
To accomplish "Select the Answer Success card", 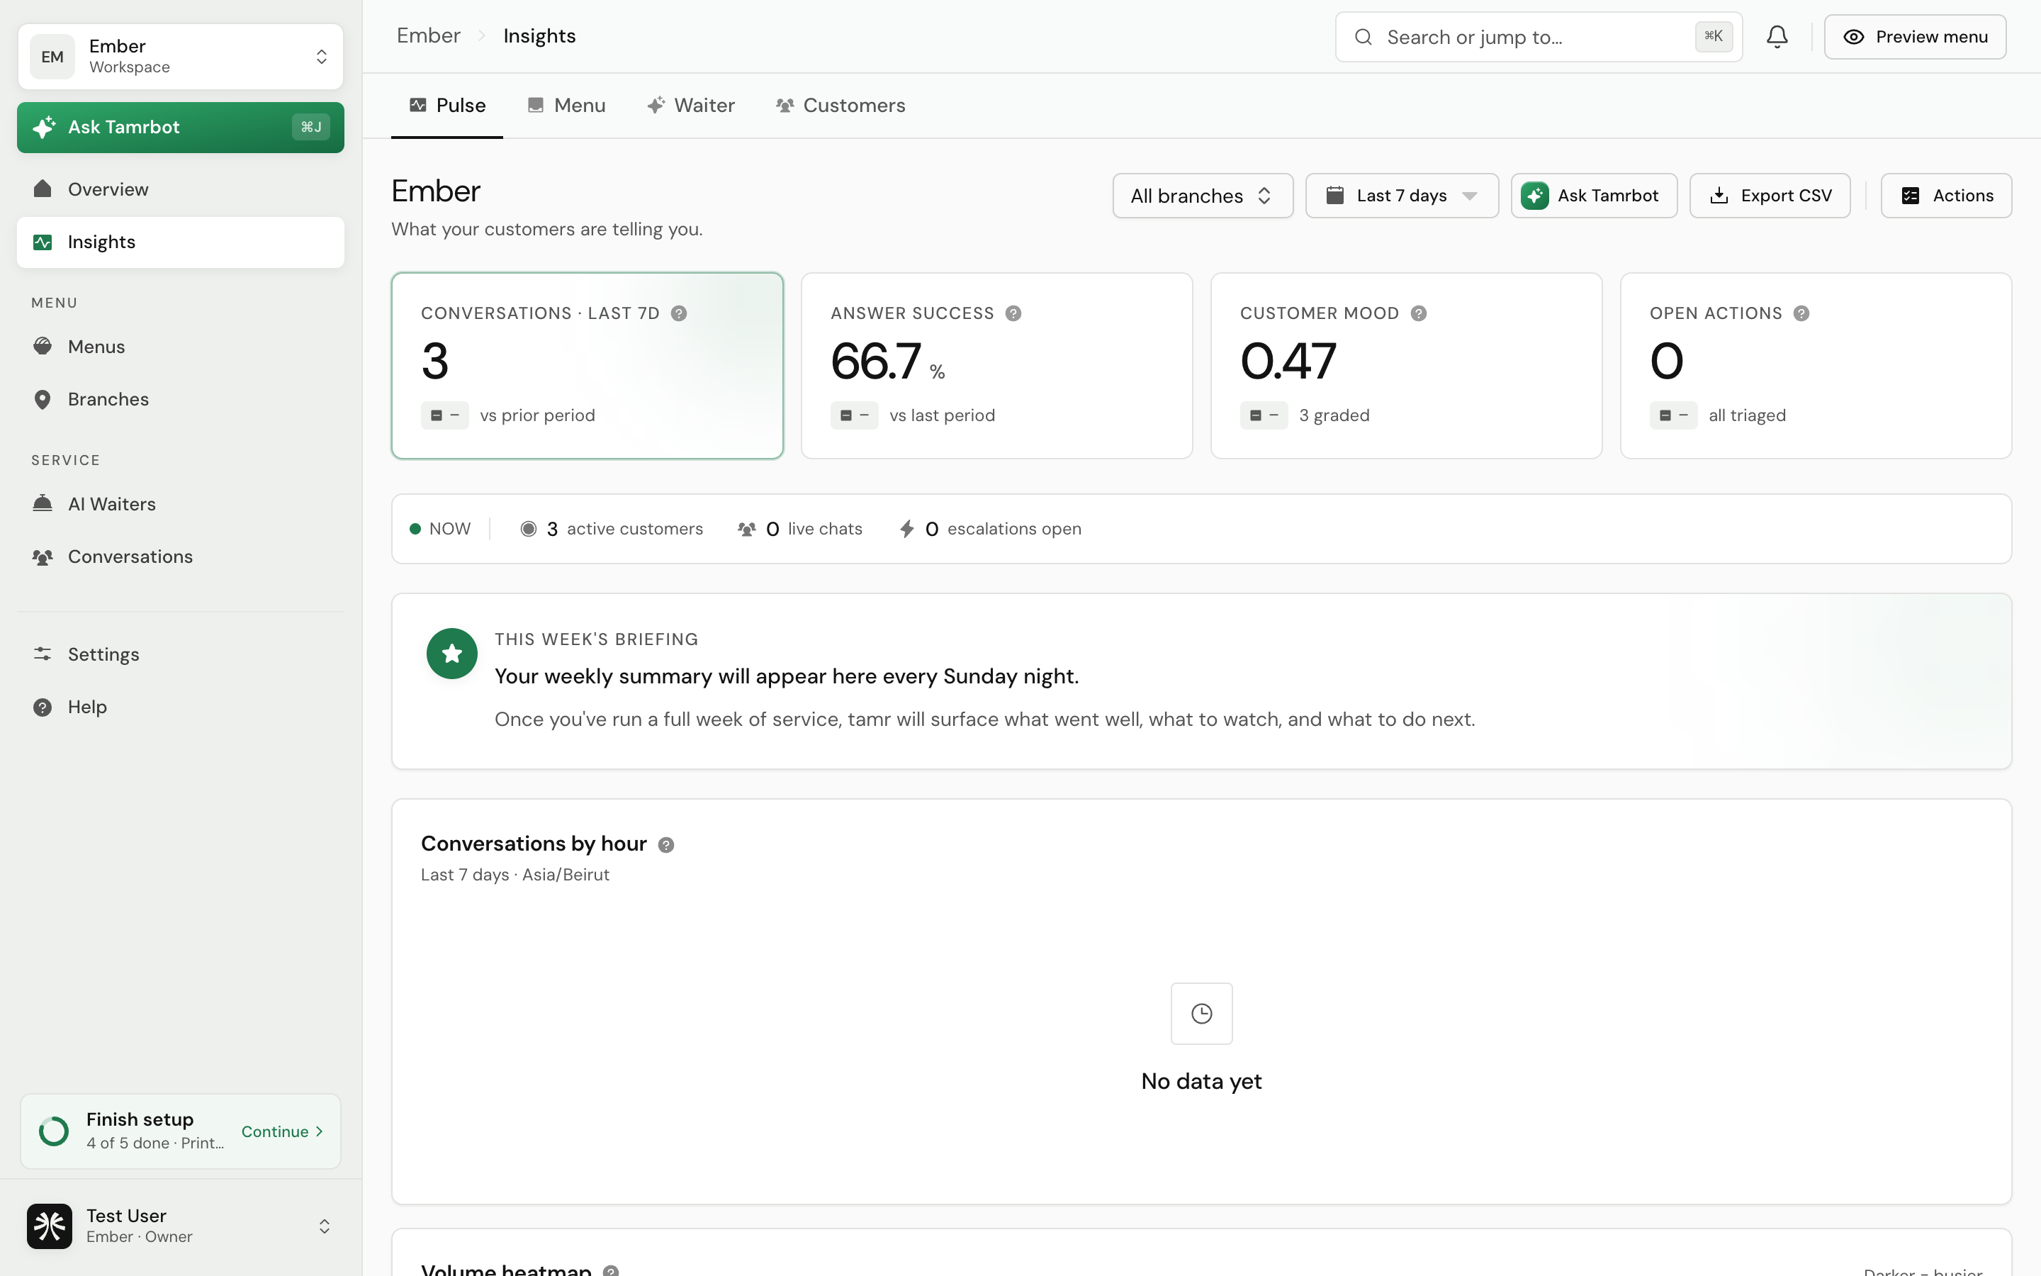I will (x=997, y=365).
